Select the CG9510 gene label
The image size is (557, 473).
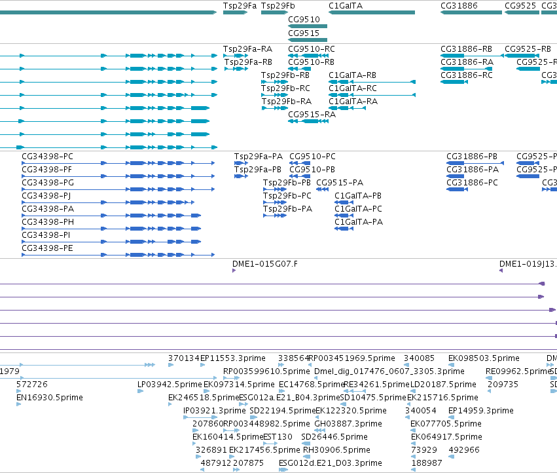tap(304, 20)
